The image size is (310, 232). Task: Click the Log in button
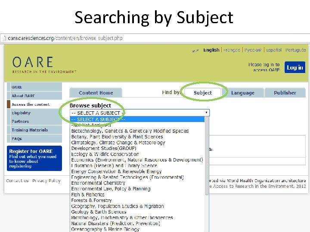coord(295,67)
